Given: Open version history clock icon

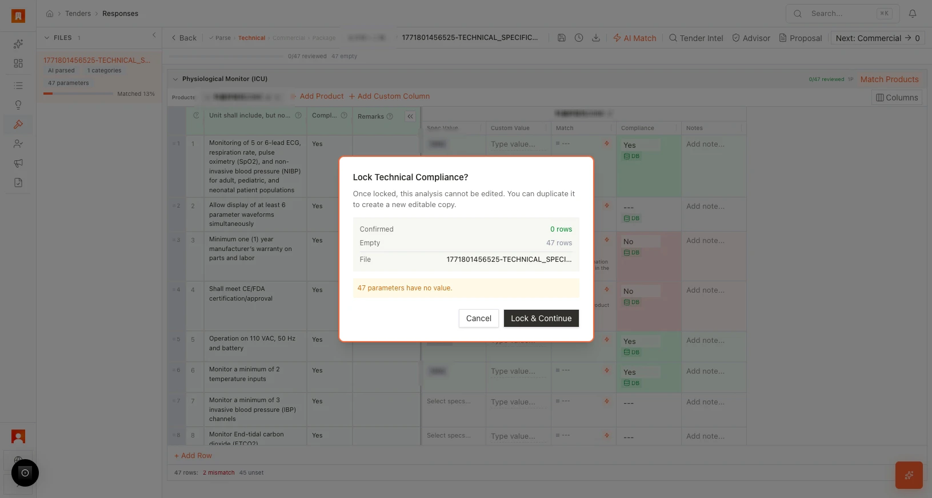Looking at the screenshot, I should coord(579,38).
